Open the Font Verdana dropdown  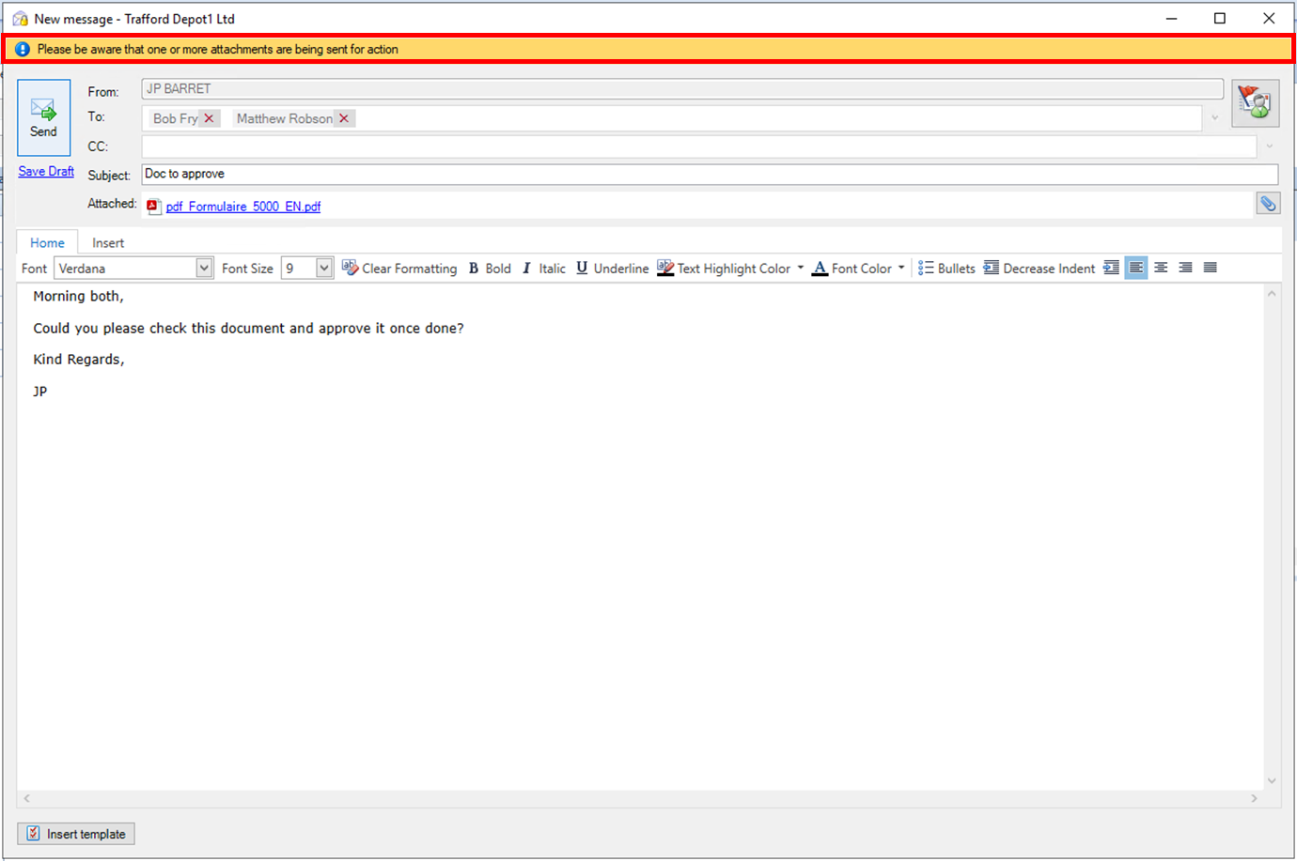click(x=204, y=268)
